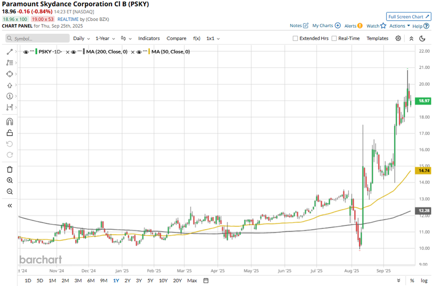Select the arrow marker tool
Image resolution: width=433 pixels, height=286 pixels.
(x=10, y=85)
